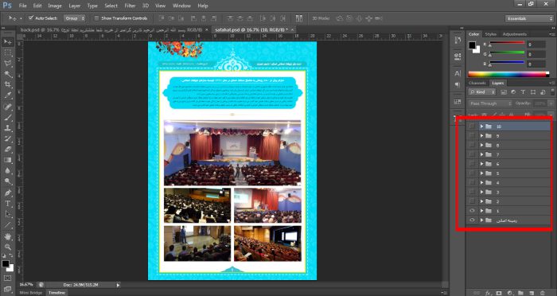Hide layer group 1 via eye icon
557x296 pixels.
pos(472,211)
